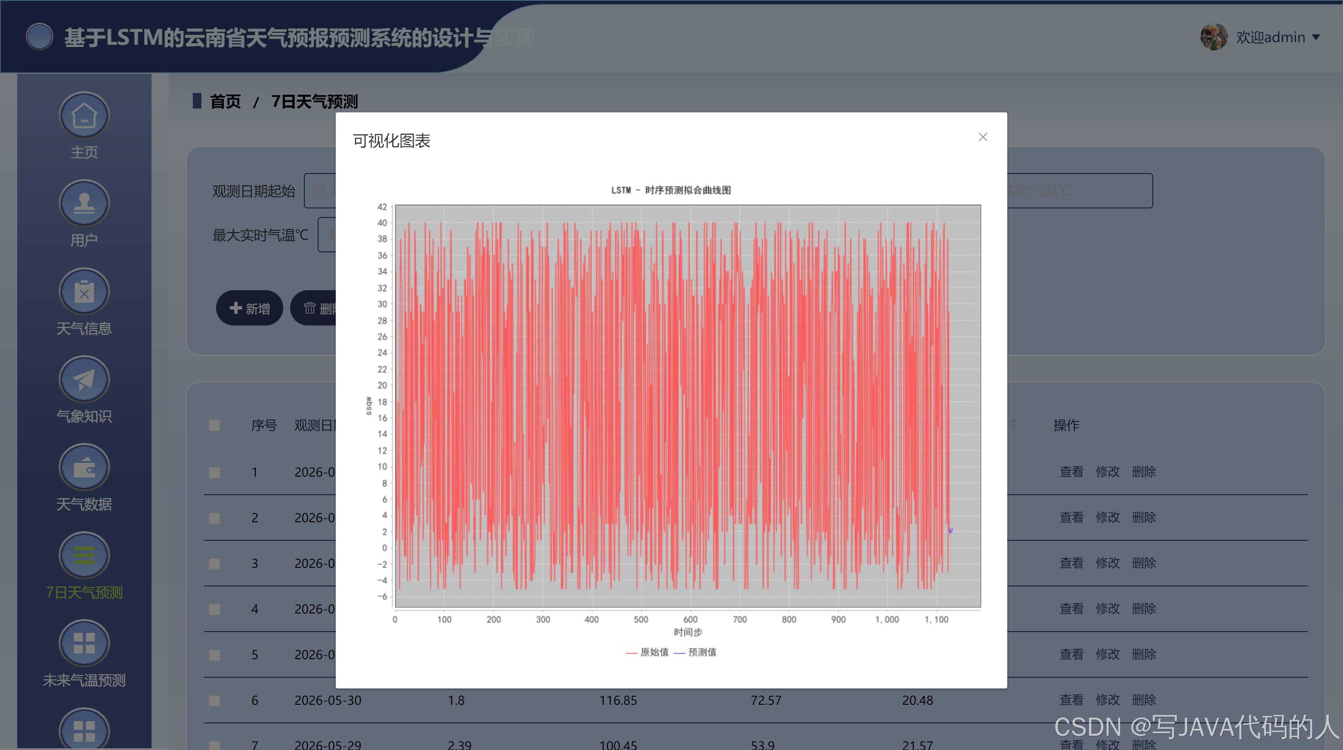The width and height of the screenshot is (1343, 750).
Task: Click 删除 in row 6
Action: [x=1144, y=700]
